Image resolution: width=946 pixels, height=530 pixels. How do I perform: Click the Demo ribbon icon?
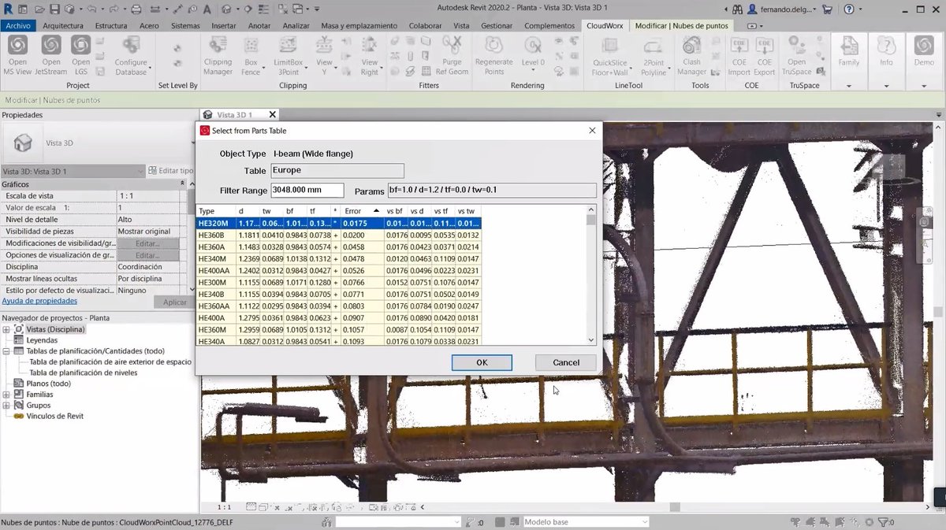tap(924, 52)
